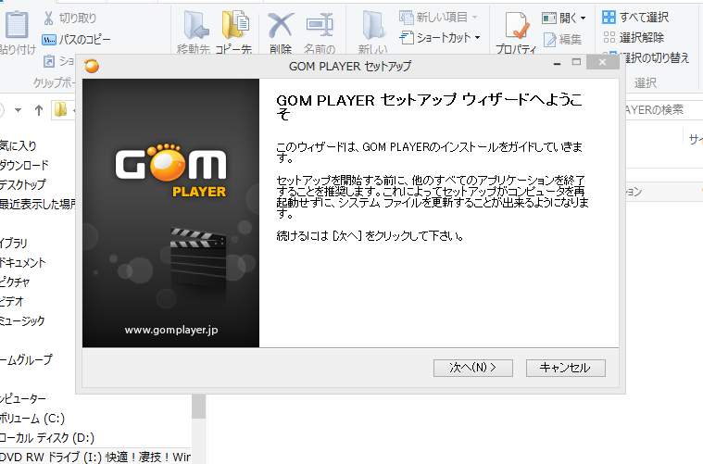Select ダウンロード in navigation pane
The height and width of the screenshot is (464, 703).
pyautogui.click(x=24, y=165)
